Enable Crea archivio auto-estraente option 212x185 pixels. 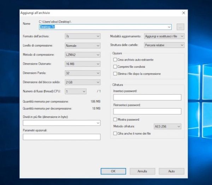pyautogui.click(x=115, y=60)
